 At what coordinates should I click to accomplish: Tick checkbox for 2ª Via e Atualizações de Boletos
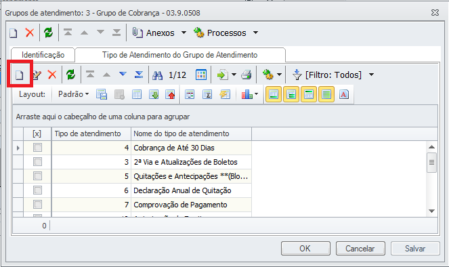[37, 162]
